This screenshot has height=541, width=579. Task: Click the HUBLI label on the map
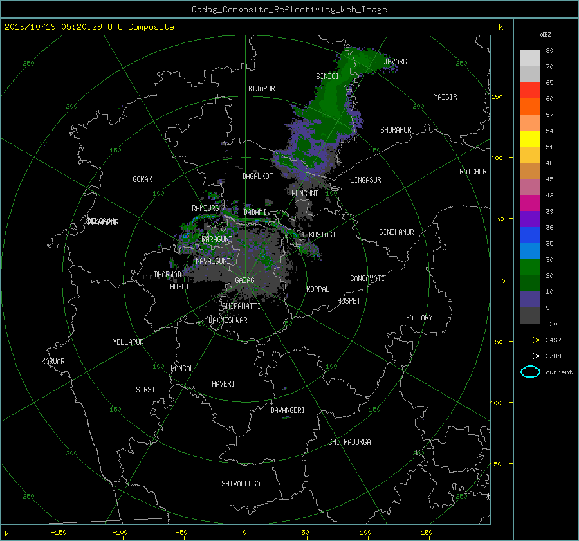click(179, 287)
